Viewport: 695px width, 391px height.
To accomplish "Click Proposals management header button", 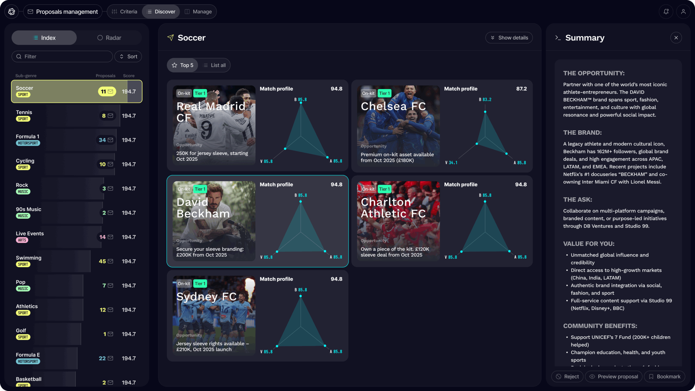I will click(x=63, y=12).
